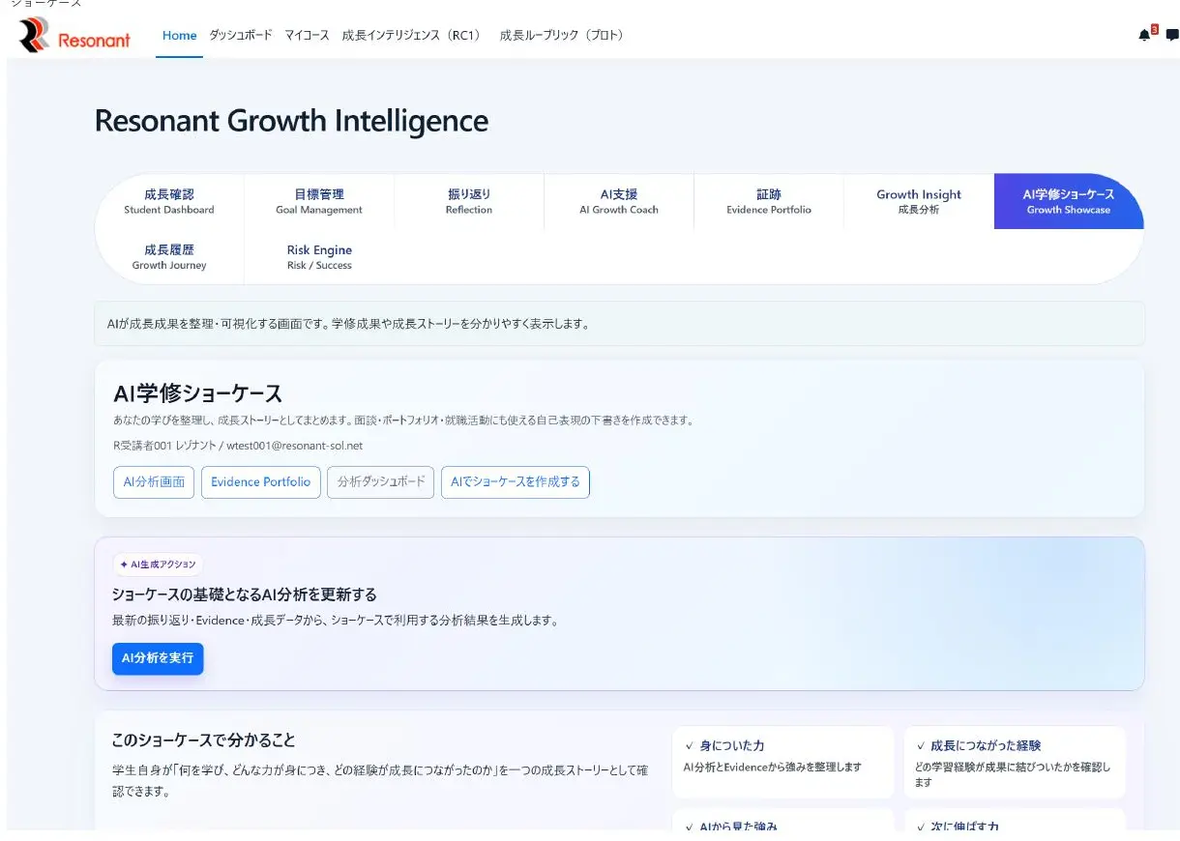Select the AI学修ショーケース Growth Showcase tab
Image resolution: width=1180 pixels, height=841 pixels.
tap(1068, 201)
